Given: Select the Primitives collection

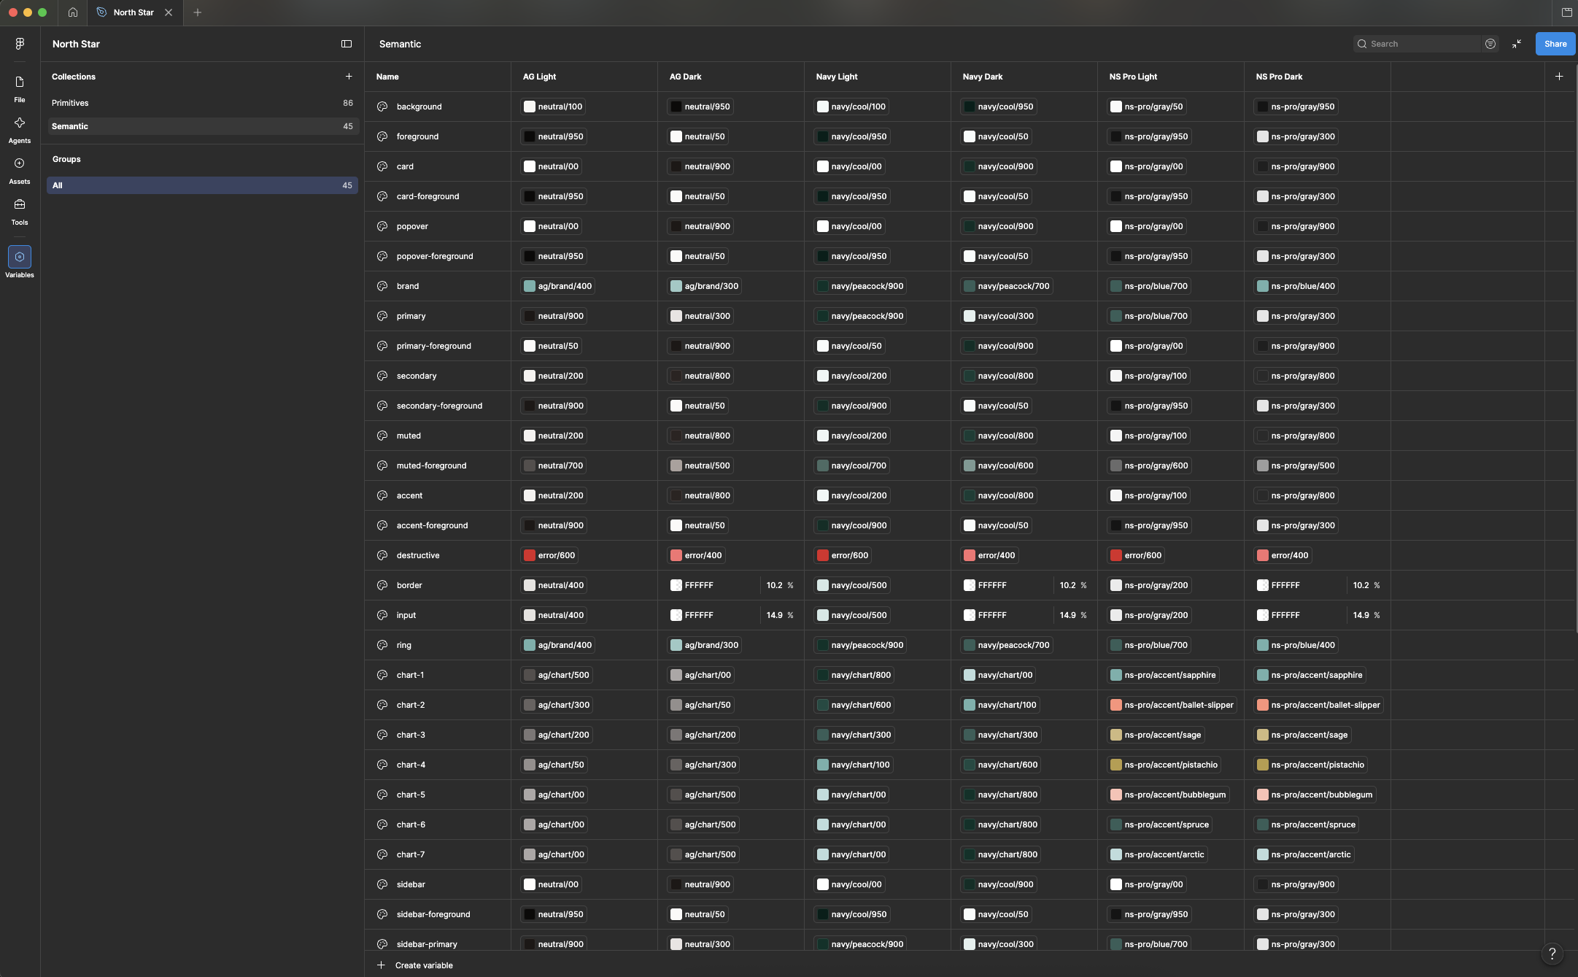Looking at the screenshot, I should (202, 103).
